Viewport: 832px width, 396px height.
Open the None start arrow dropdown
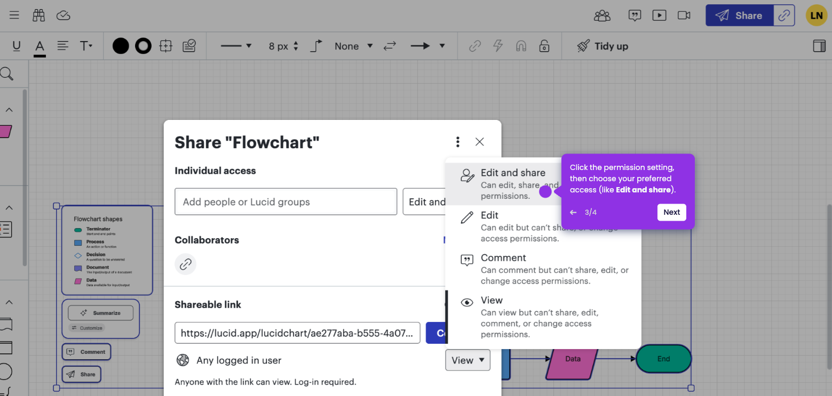353,46
